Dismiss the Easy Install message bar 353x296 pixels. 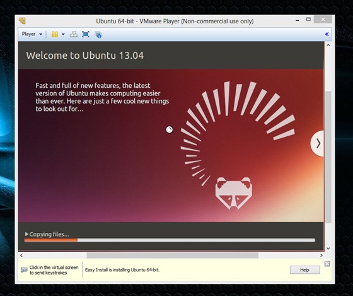[327, 264]
